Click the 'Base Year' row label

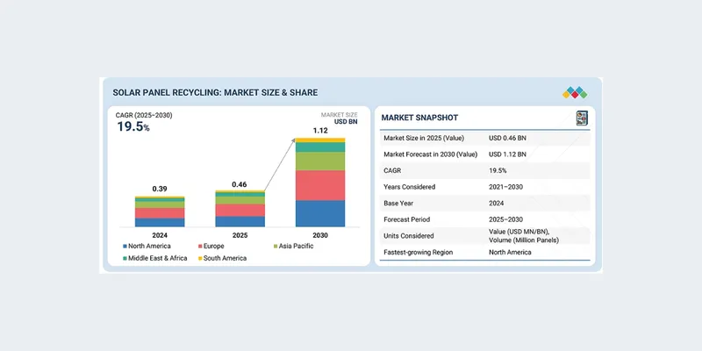(398, 204)
